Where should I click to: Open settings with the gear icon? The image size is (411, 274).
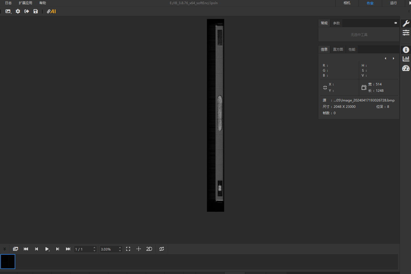18,11
